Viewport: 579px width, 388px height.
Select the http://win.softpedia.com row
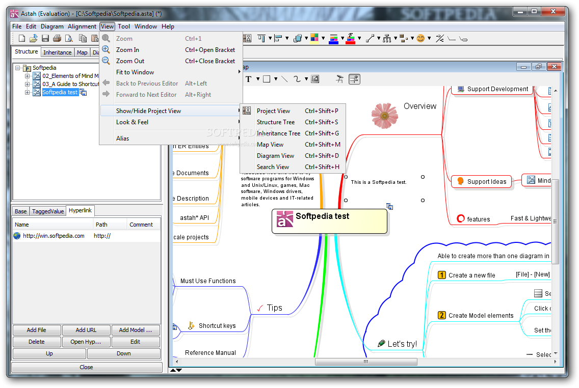(87, 236)
